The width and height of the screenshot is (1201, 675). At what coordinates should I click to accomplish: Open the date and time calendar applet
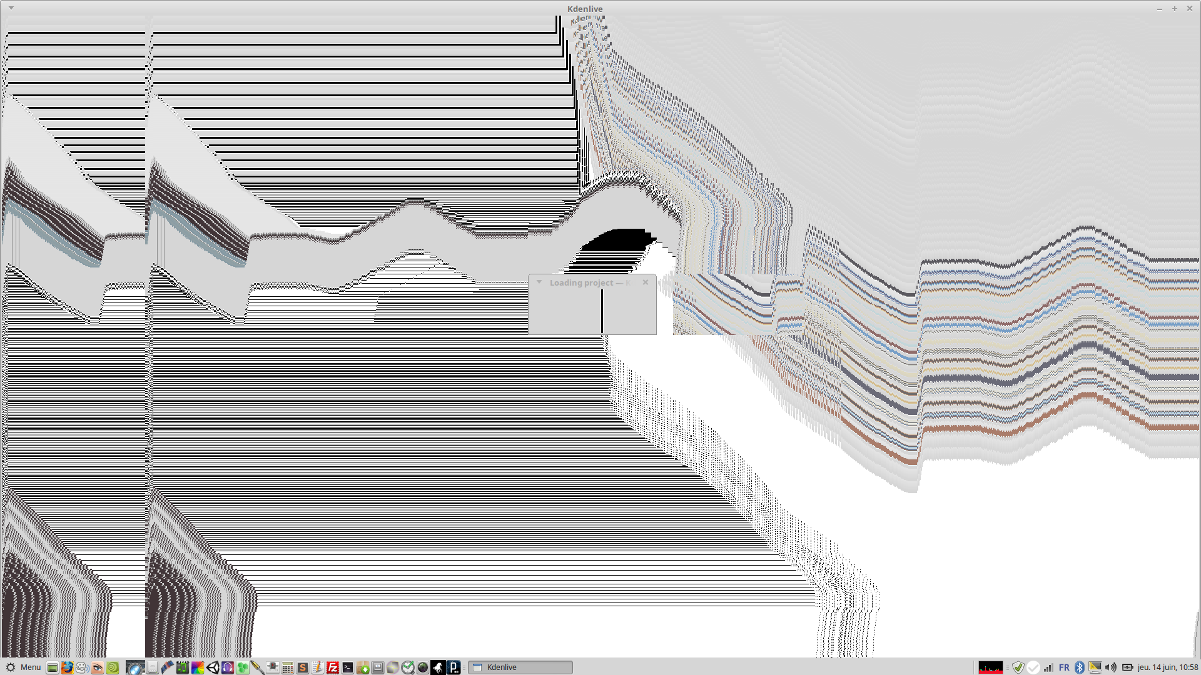1167,667
